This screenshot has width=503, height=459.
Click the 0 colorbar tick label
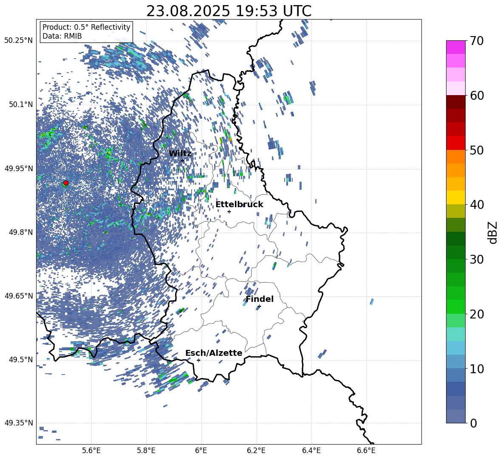tap(474, 423)
